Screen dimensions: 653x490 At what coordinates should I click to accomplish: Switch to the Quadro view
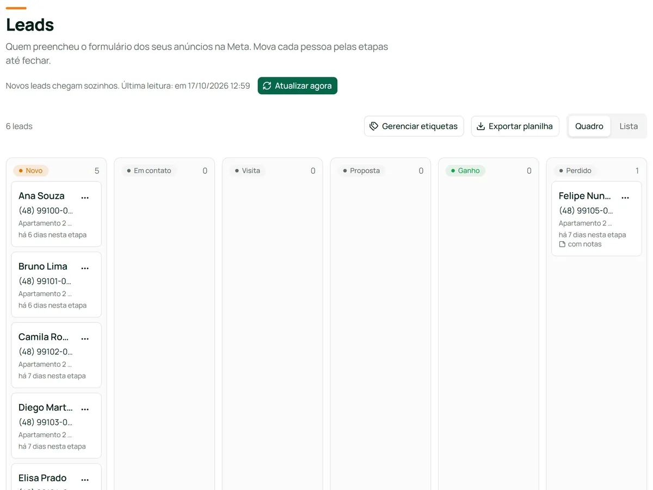pos(589,126)
